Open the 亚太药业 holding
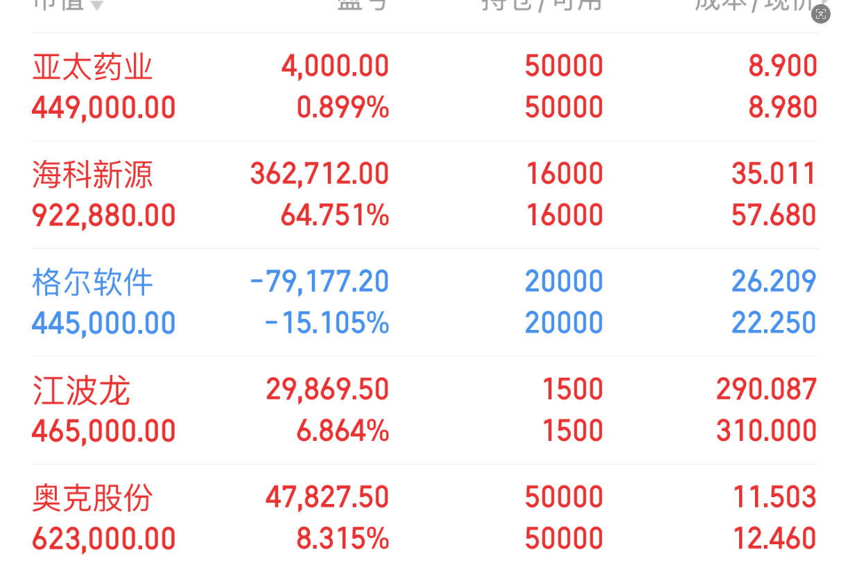The image size is (841, 572). tap(424, 87)
